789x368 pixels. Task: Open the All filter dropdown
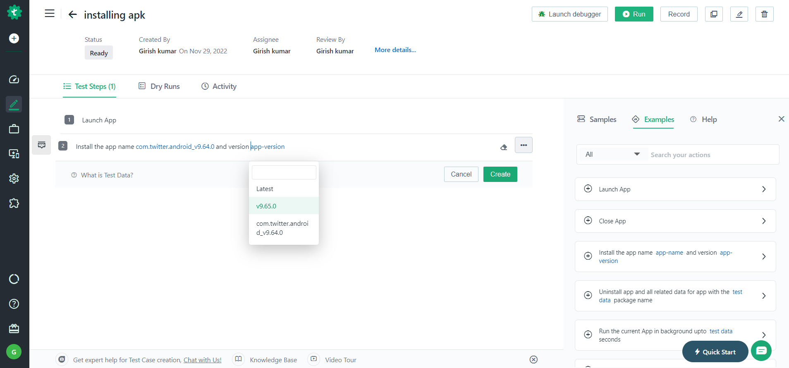click(x=612, y=155)
